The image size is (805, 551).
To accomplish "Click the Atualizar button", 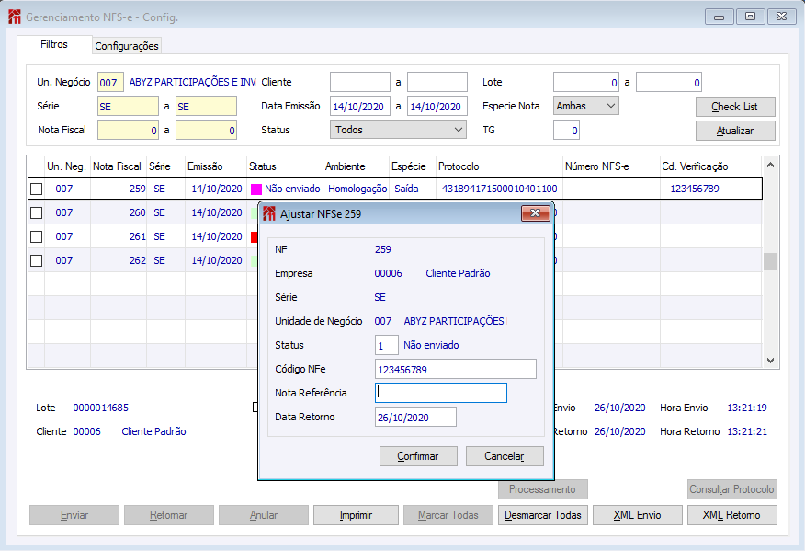I will [x=735, y=131].
